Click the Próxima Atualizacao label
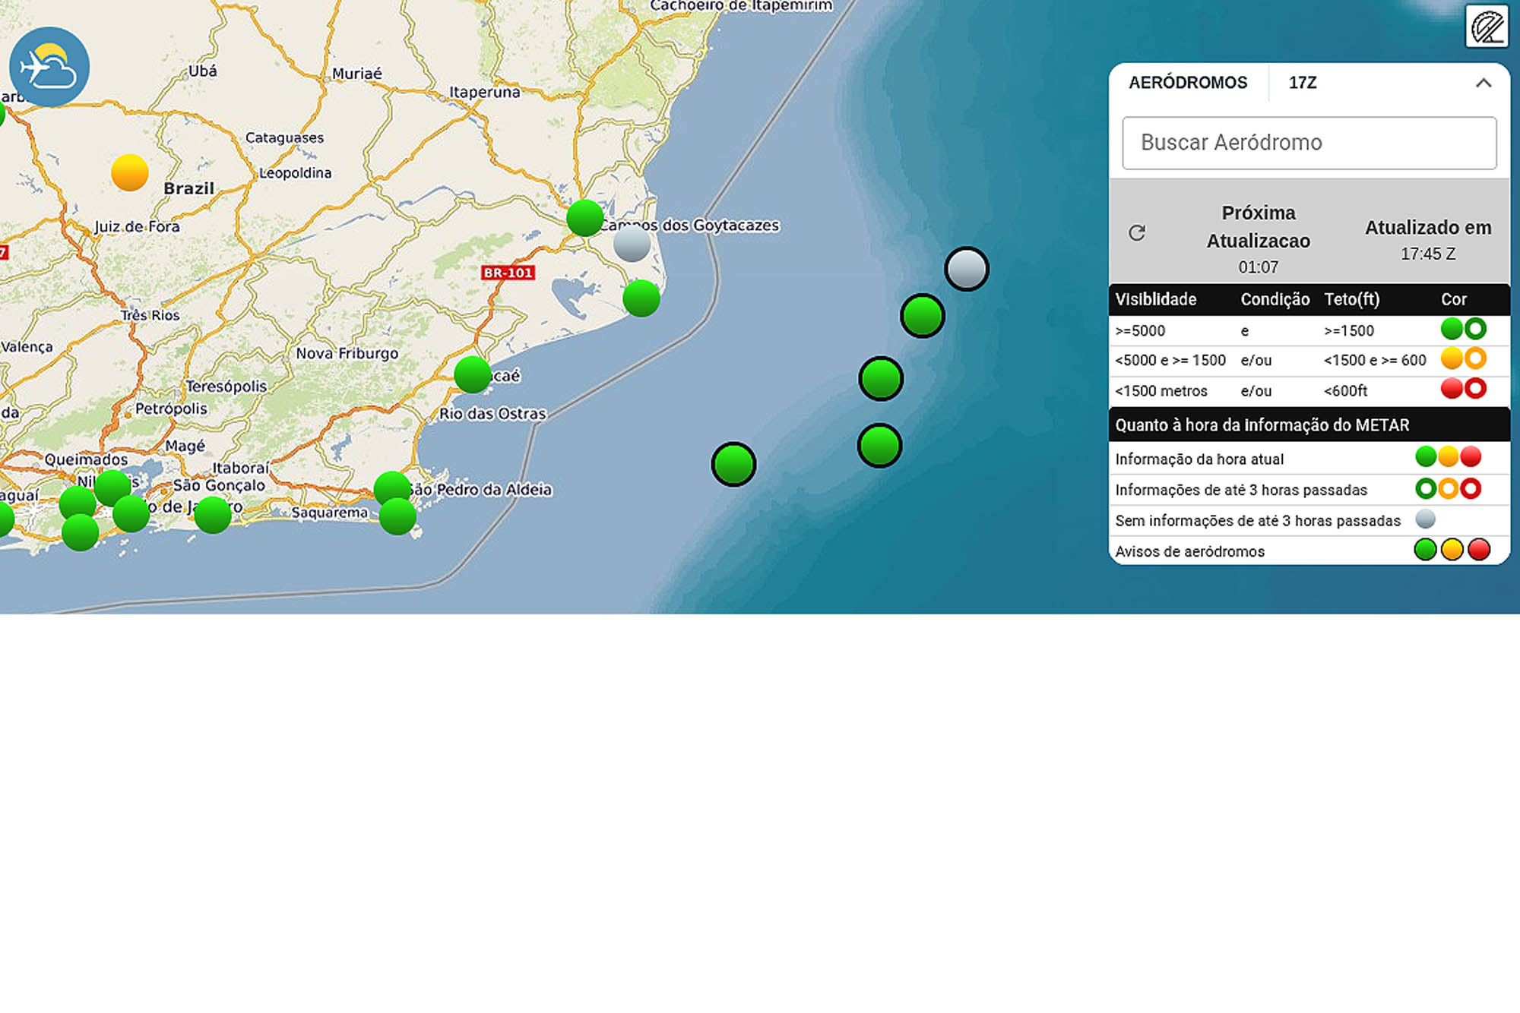The height and width of the screenshot is (1013, 1520). [x=1258, y=226]
